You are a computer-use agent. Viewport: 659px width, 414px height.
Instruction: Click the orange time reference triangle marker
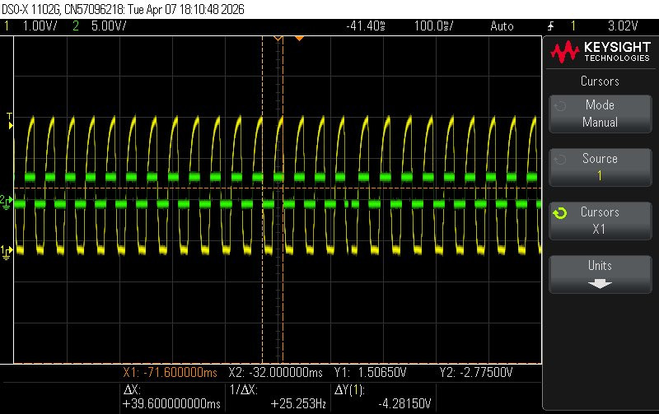[x=300, y=38]
